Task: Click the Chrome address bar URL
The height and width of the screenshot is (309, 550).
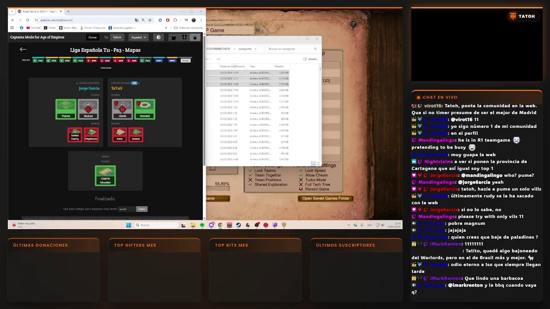Action: point(57,20)
